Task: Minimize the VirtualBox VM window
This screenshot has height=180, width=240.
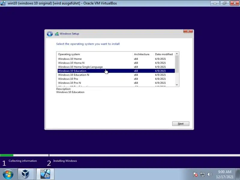Action: [215, 3]
